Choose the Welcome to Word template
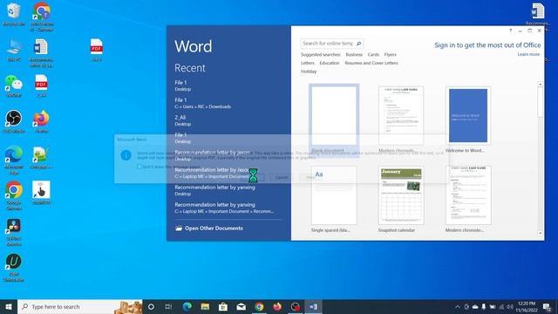Viewport: 558px width, 314px height. point(468,119)
